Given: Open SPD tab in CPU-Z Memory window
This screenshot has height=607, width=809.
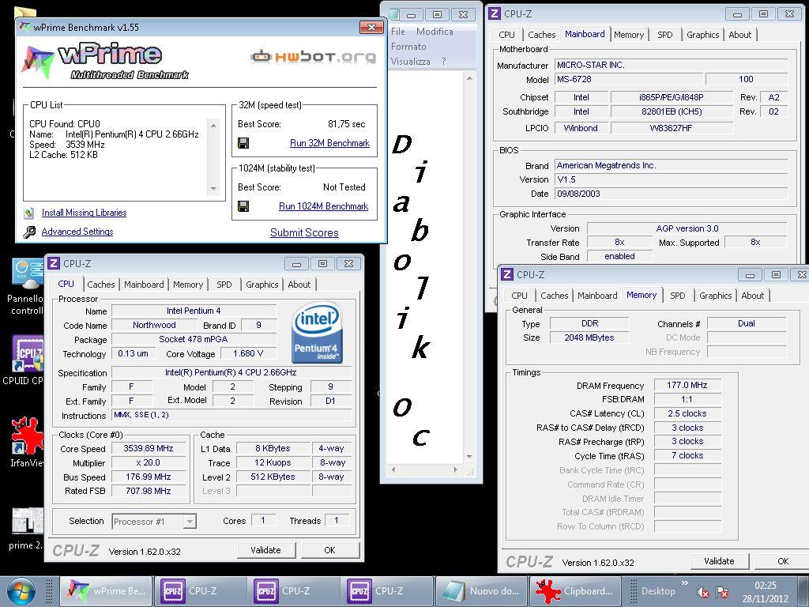Looking at the screenshot, I should pyautogui.click(x=677, y=296).
